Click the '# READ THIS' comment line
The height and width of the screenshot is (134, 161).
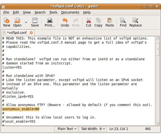pyautogui.click(x=75, y=38)
